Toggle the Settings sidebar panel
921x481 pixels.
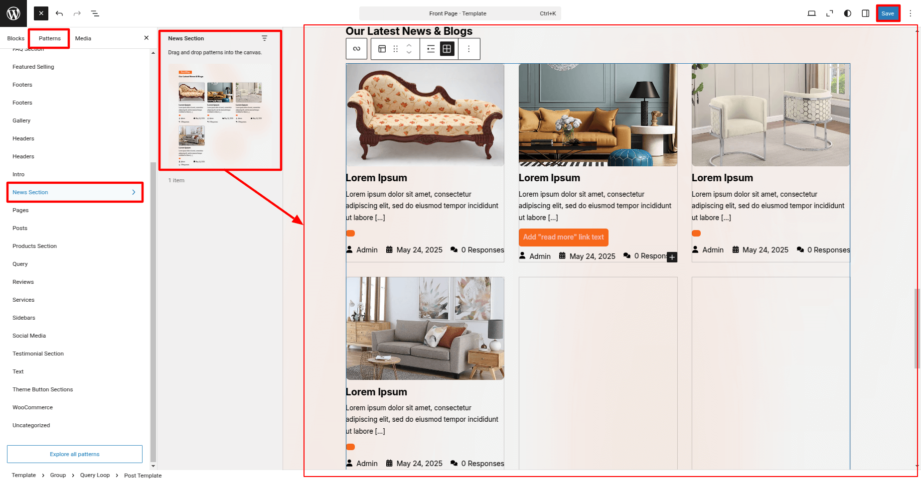(866, 13)
